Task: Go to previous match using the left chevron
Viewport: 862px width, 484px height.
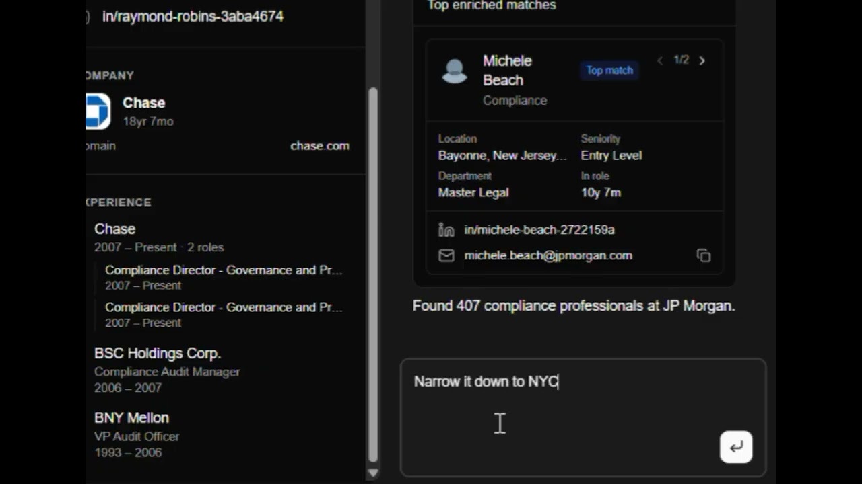Action: point(660,61)
